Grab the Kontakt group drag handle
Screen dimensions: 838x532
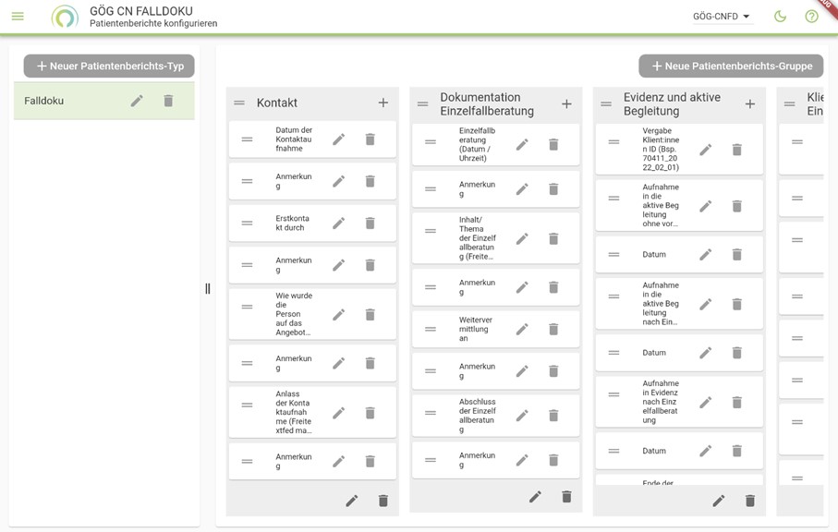239,103
